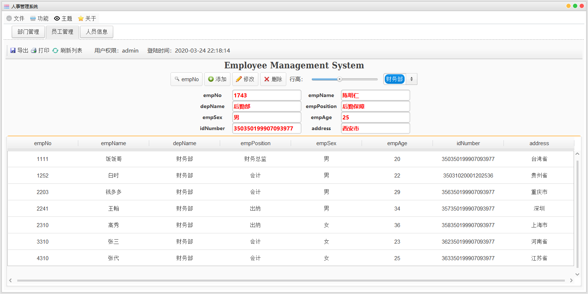The height and width of the screenshot is (294, 588).
Task: Click age 36 cell
Action: [x=397, y=225]
